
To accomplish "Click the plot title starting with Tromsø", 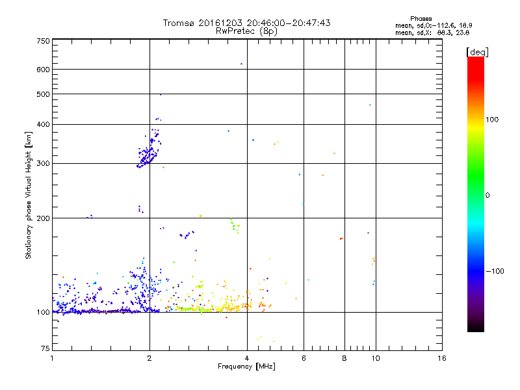I will [246, 23].
